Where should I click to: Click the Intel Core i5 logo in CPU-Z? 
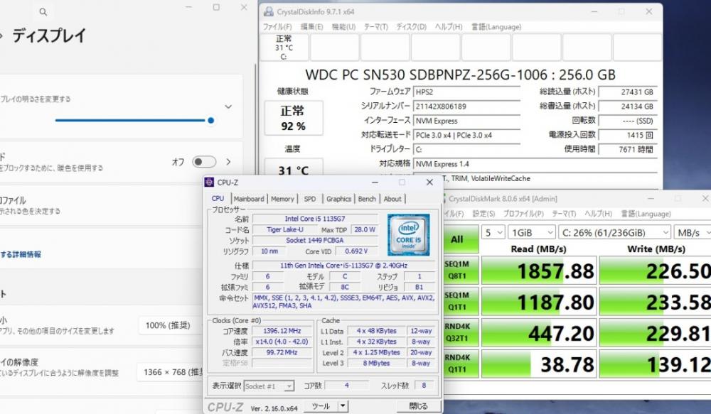click(x=408, y=235)
